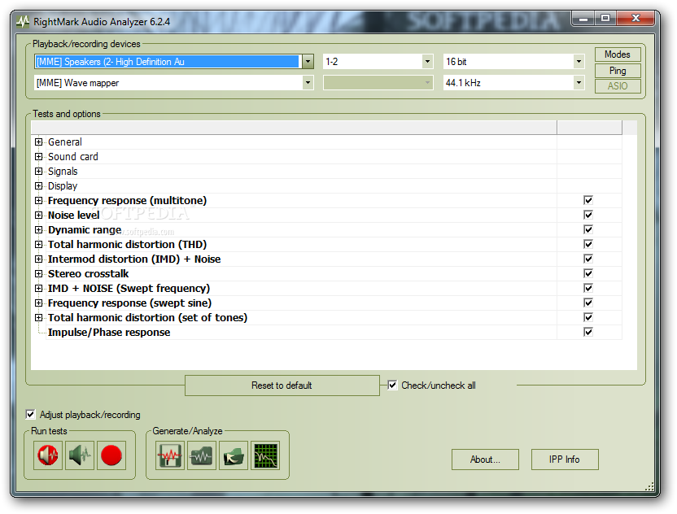Minimize the RightMark Audio Analyzer window

(x=583, y=18)
